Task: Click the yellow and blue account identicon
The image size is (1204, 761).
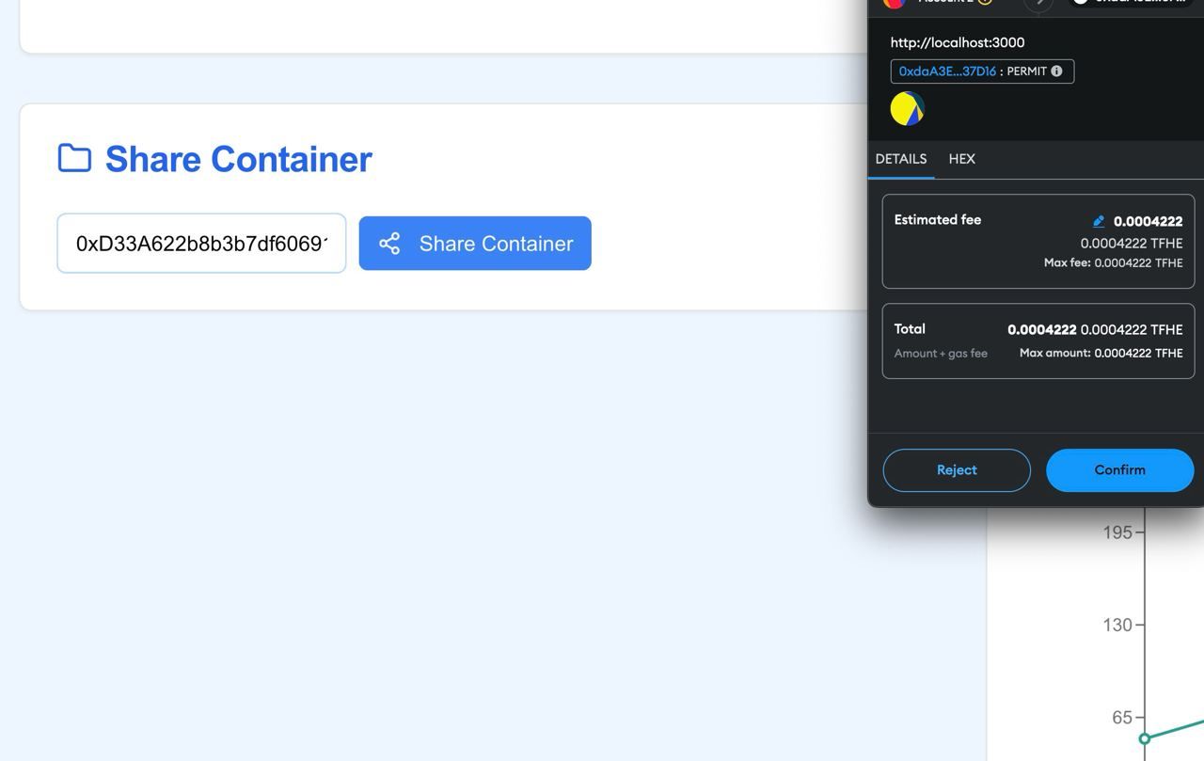Action: click(908, 109)
